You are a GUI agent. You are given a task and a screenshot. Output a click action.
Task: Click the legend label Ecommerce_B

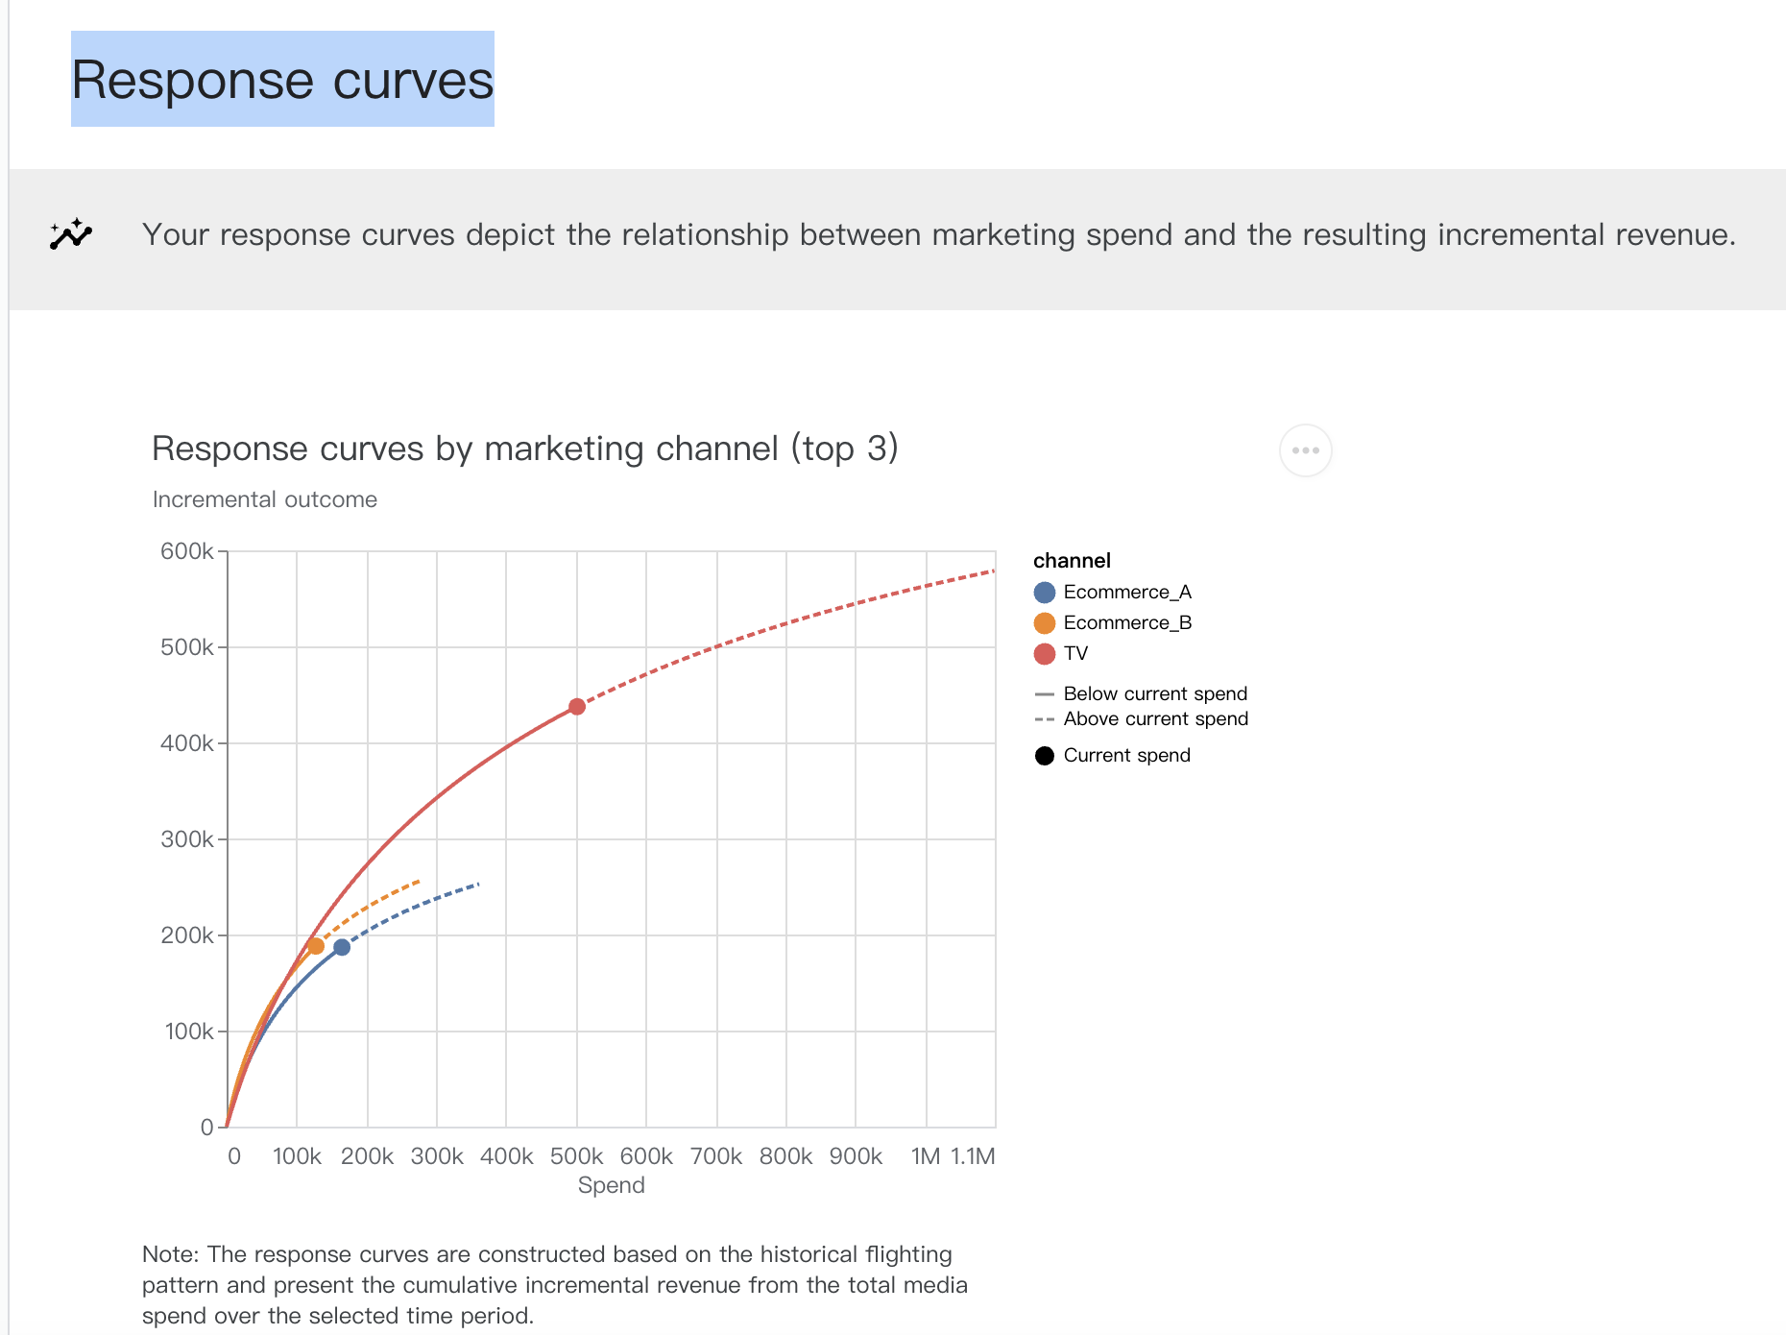click(1127, 623)
